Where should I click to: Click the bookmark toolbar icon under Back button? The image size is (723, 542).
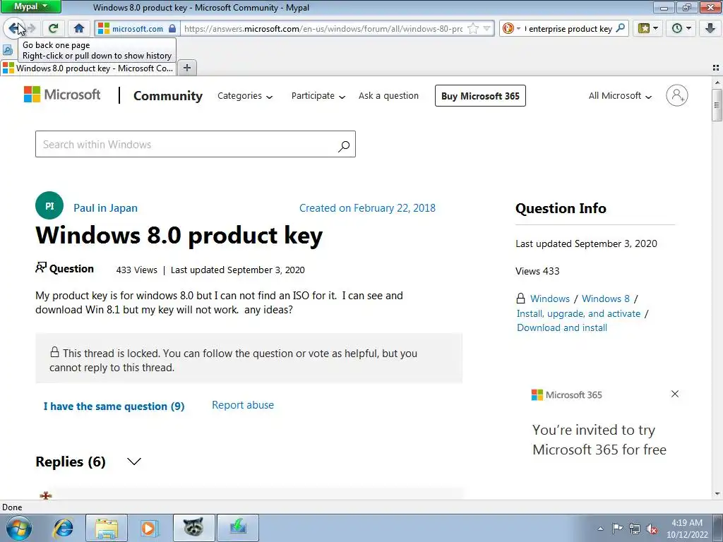(7, 49)
